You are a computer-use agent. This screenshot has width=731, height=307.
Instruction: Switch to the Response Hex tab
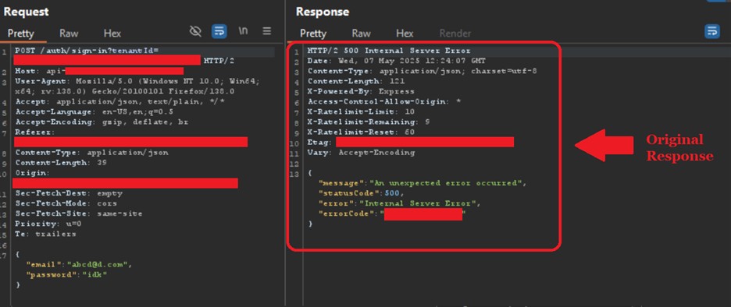coord(405,34)
